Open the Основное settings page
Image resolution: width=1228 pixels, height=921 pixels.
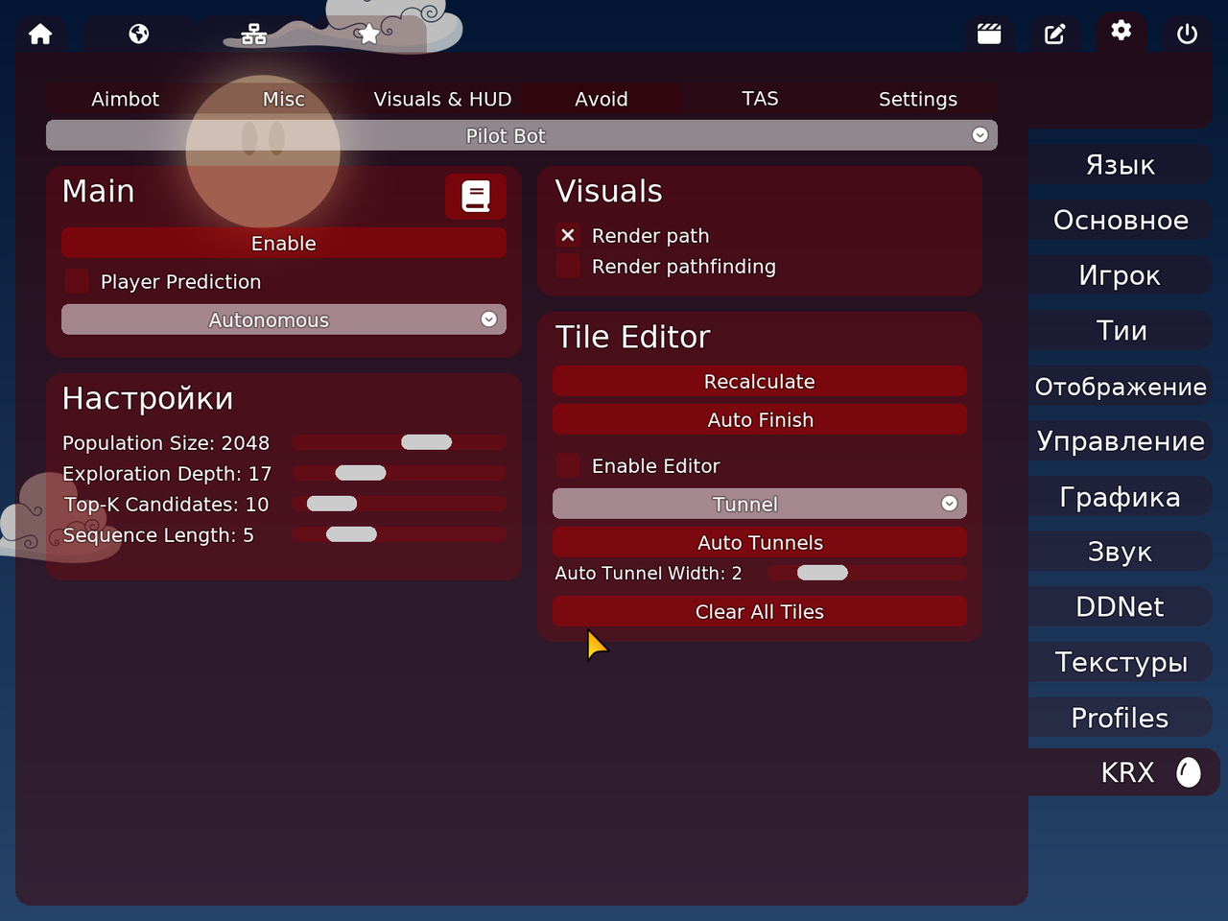1121,221
